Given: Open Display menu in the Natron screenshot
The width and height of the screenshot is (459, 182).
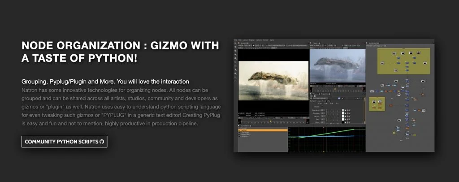Looking at the screenshot, I should [252, 40].
